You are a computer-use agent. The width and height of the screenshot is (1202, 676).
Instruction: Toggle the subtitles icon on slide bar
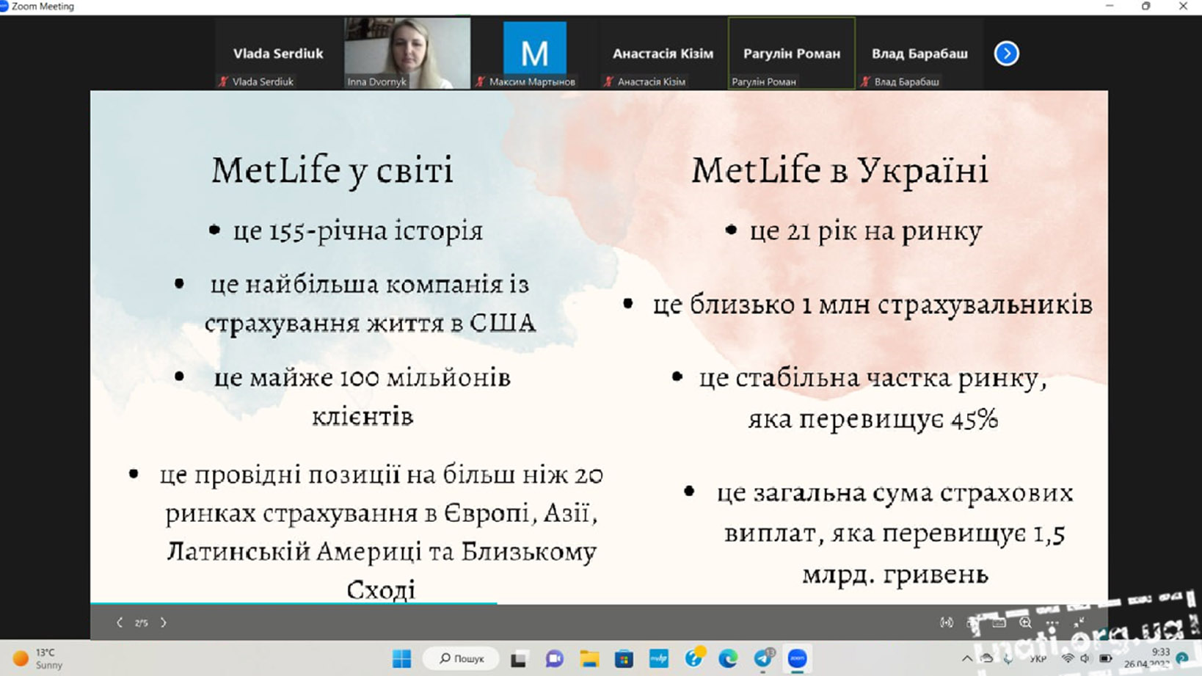(x=999, y=623)
